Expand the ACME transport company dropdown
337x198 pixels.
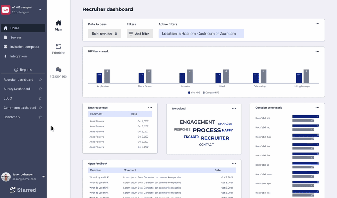tap(40, 10)
